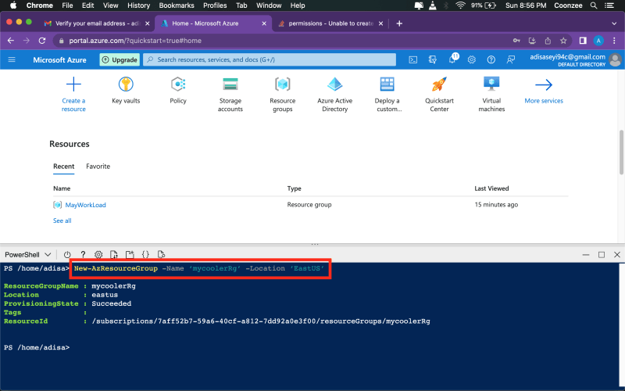This screenshot has height=391, width=625.
Task: Open the Bookmarks menu in menu bar
Action: coord(177,5)
